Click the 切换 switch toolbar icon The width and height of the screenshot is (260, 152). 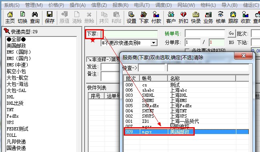22,17
